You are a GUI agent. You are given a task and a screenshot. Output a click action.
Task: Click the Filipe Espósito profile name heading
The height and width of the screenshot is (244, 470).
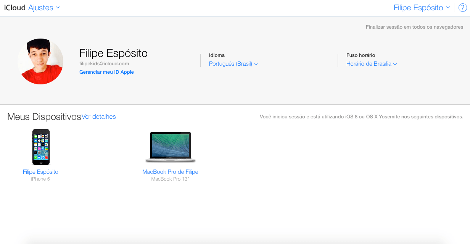point(113,53)
